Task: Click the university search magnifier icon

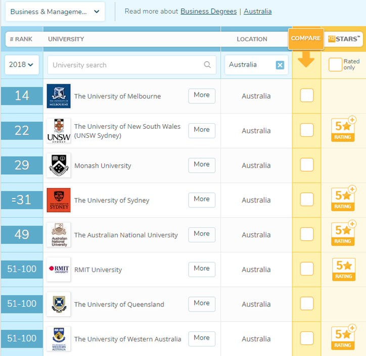Action: click(x=207, y=65)
